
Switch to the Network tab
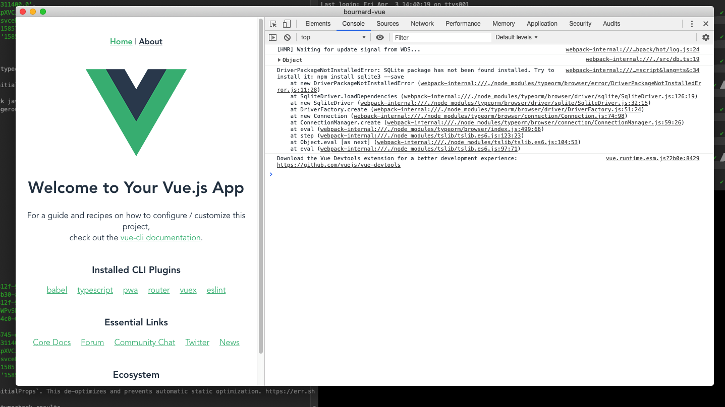click(422, 23)
